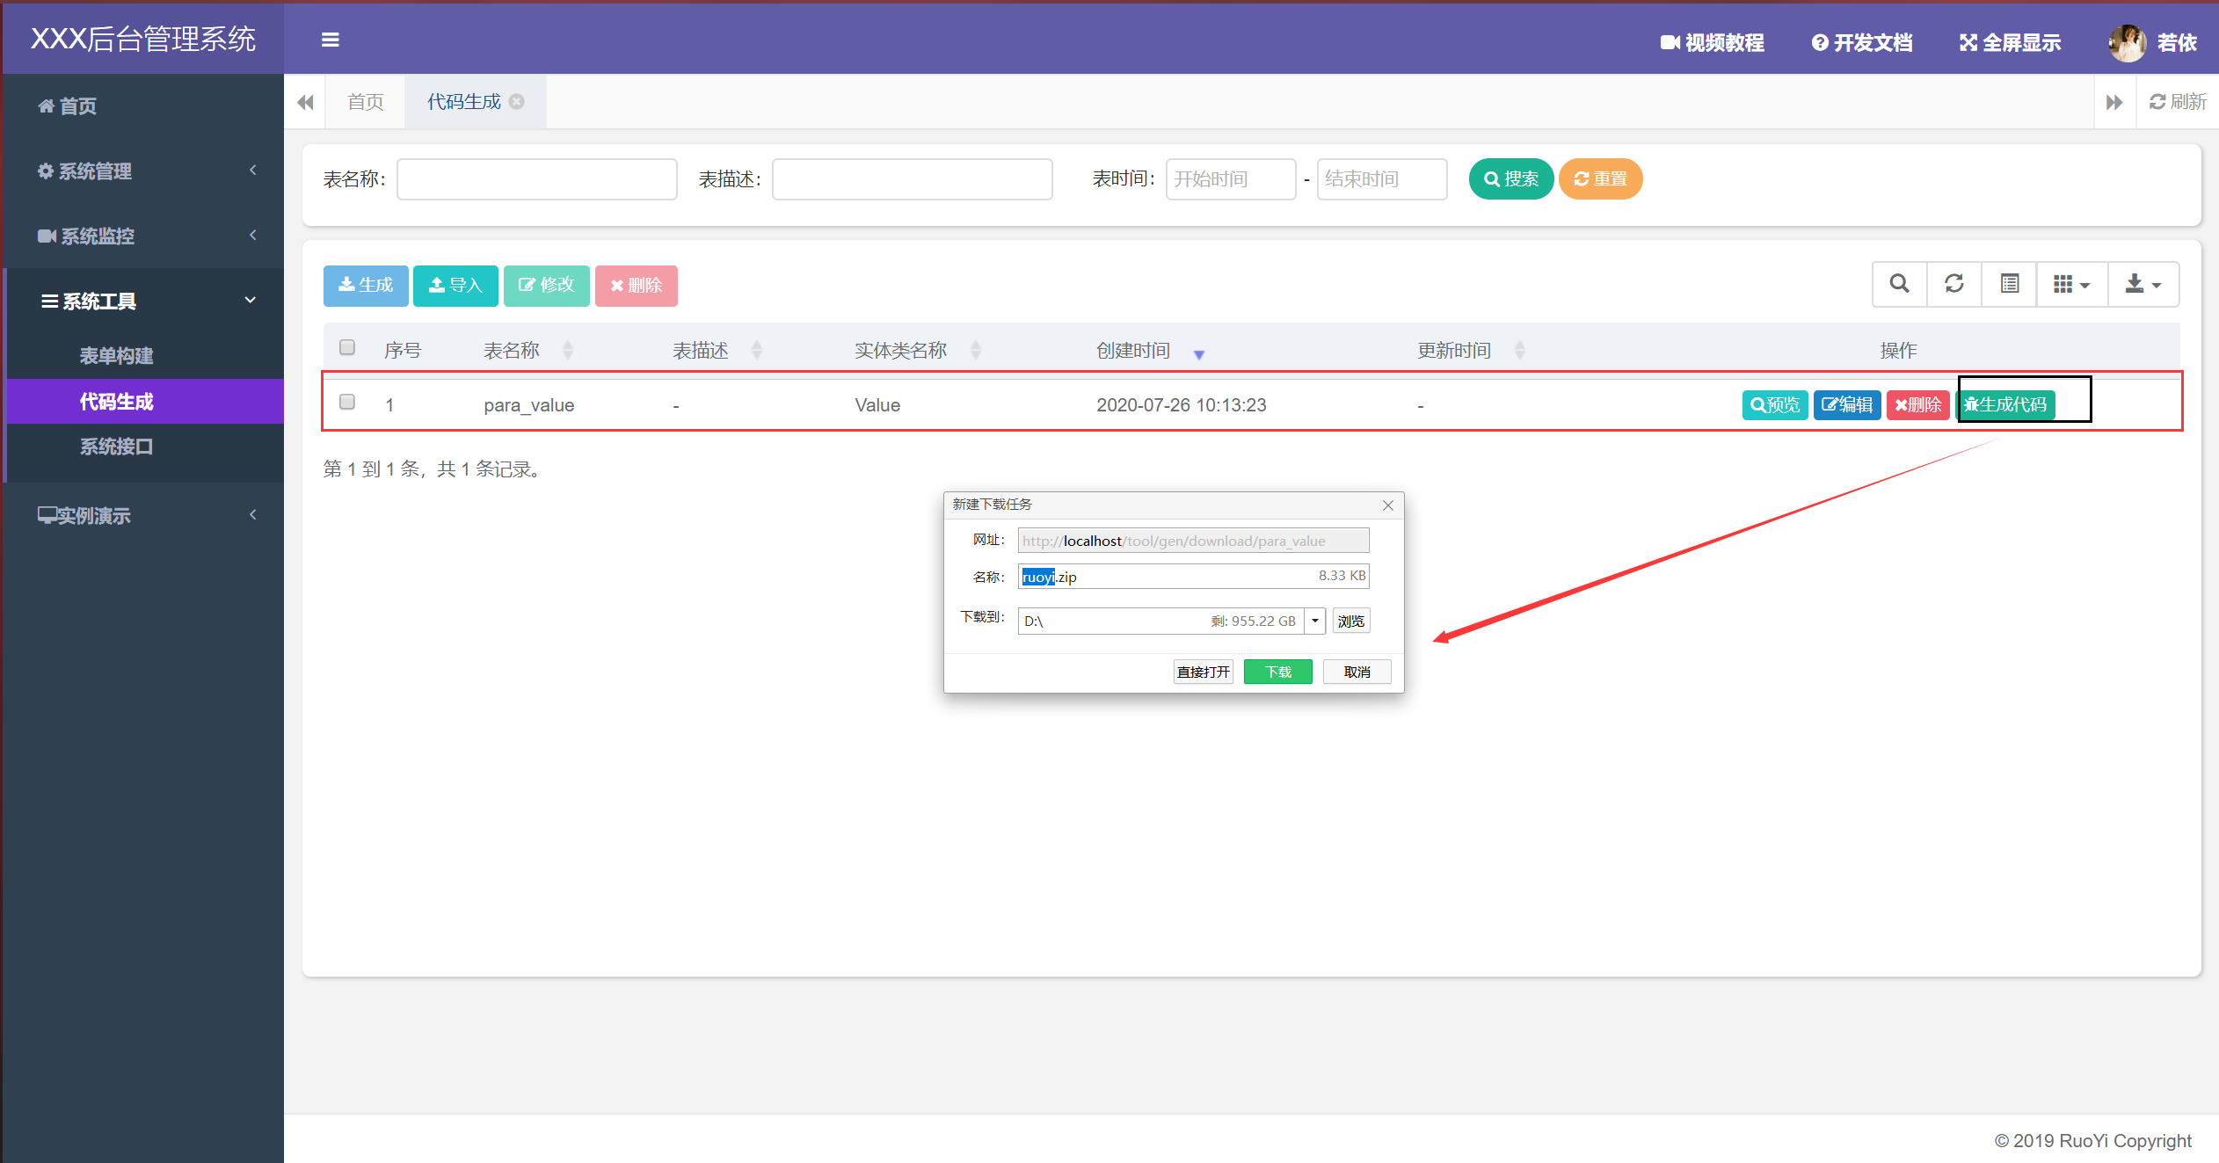This screenshot has height=1163, width=2219.
Task: Open the table search box via magnifier icon
Action: point(1899,284)
